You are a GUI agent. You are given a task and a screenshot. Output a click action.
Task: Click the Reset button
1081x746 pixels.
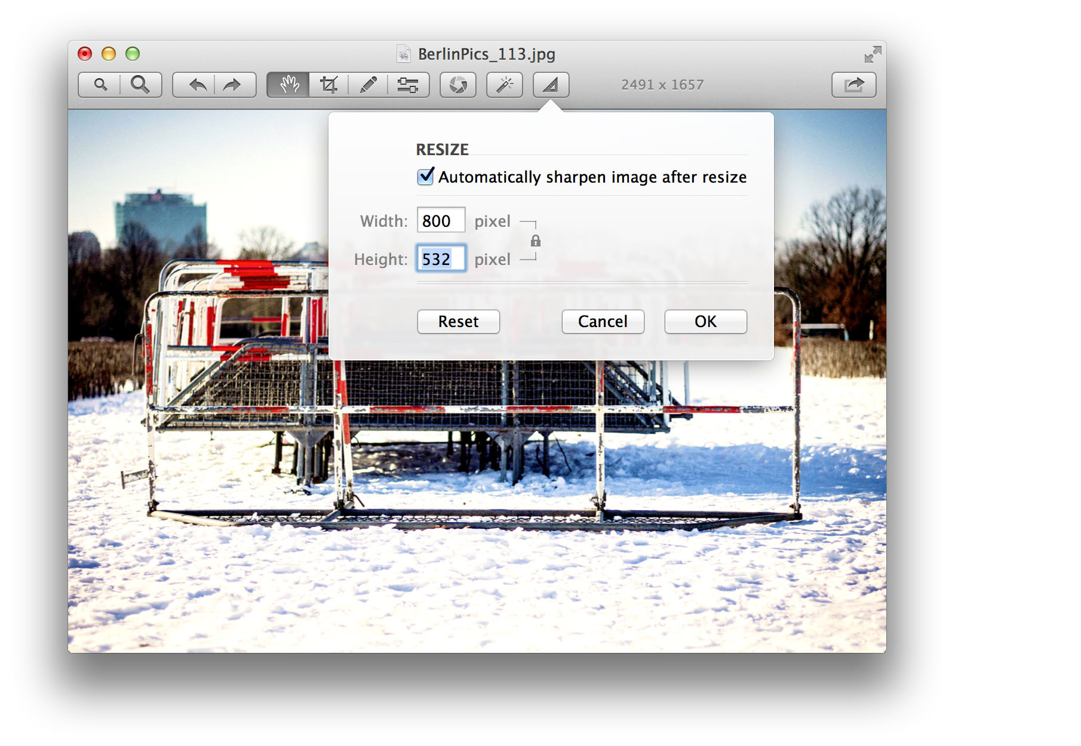(x=459, y=322)
